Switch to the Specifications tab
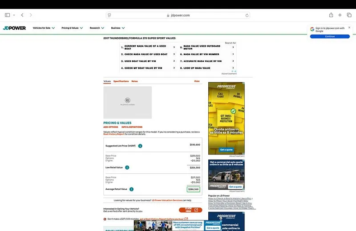 click(x=121, y=81)
